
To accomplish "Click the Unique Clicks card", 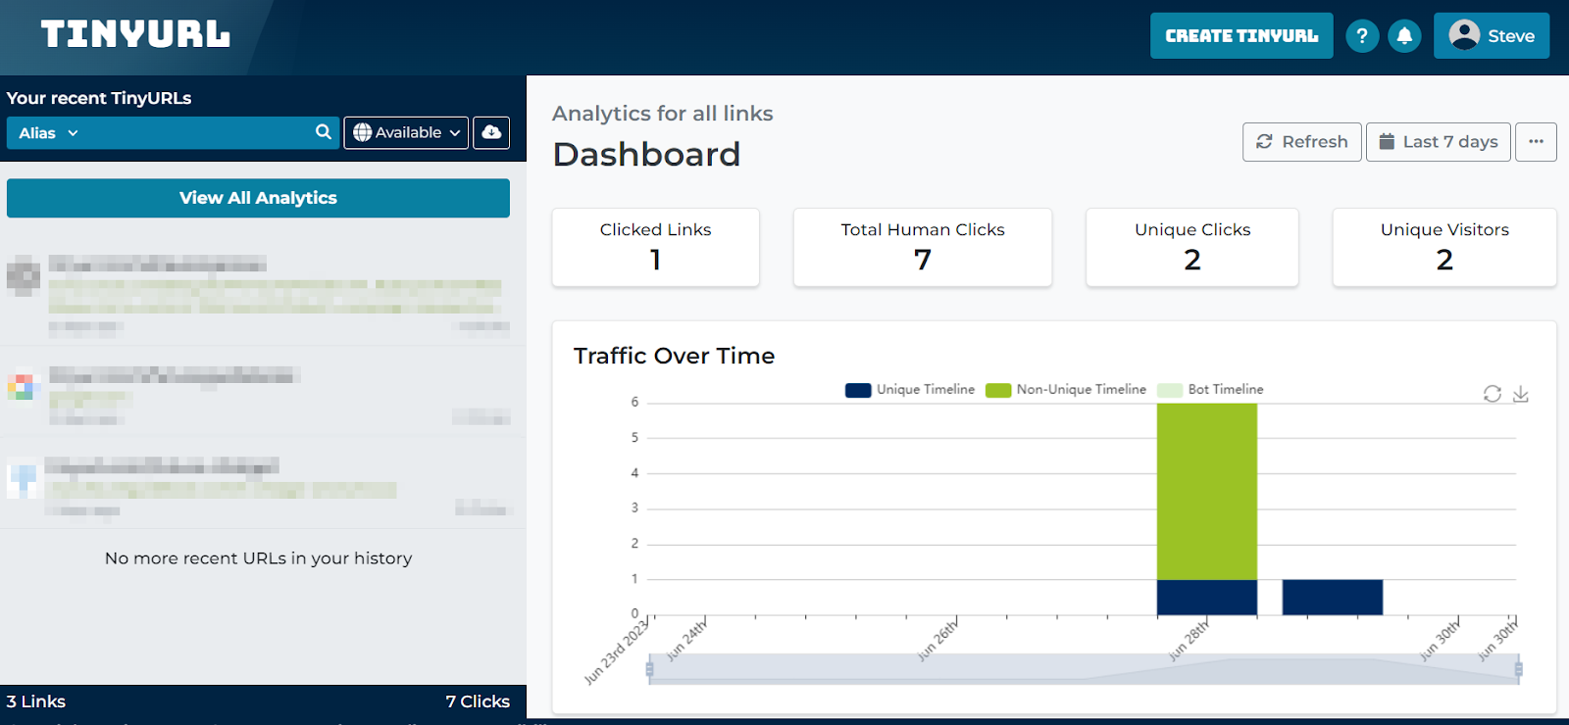I will 1191,247.
